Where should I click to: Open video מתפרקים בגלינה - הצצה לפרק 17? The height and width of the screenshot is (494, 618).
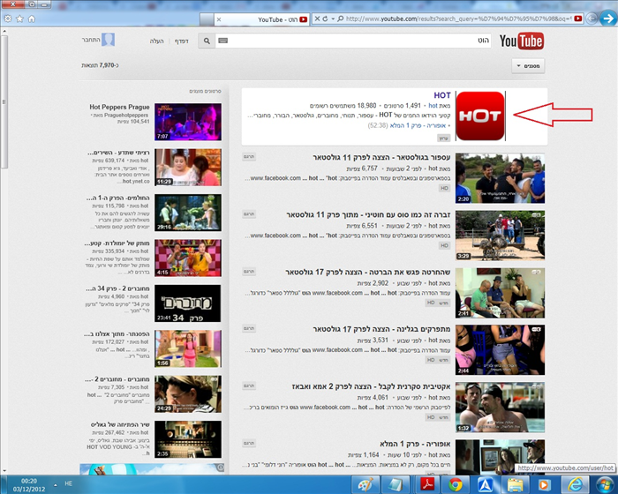(x=381, y=329)
